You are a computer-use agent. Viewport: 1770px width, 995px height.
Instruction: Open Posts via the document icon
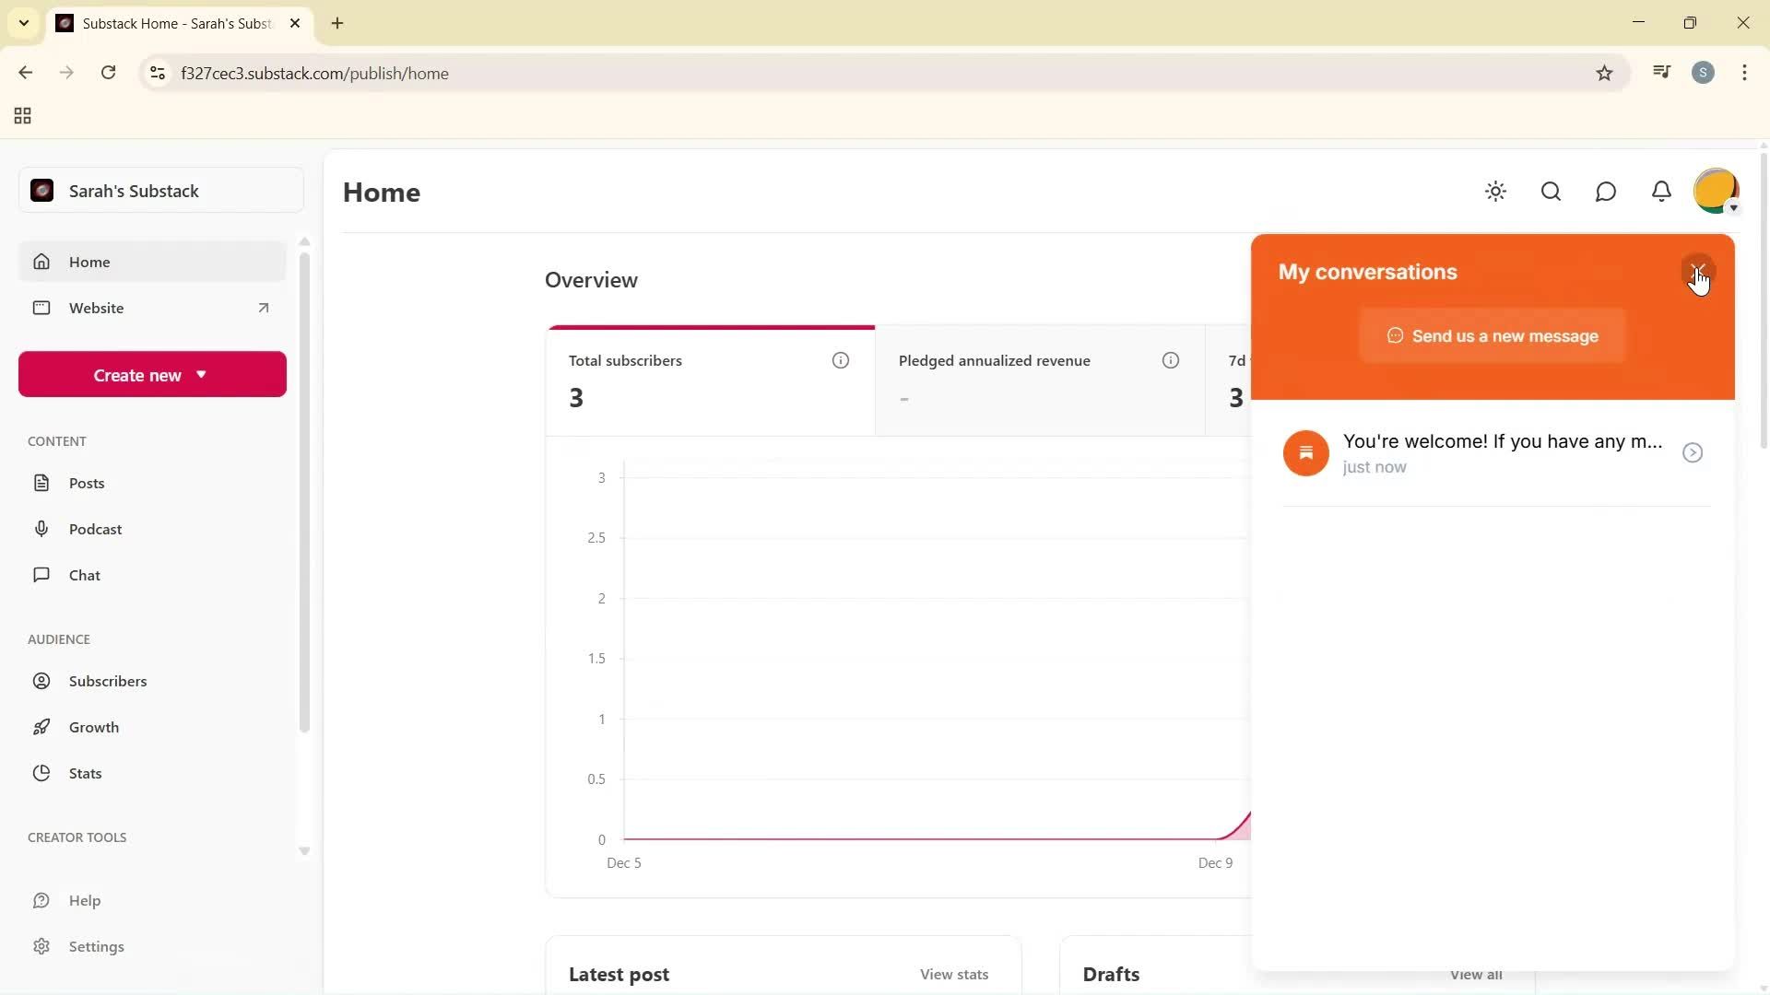(x=42, y=482)
